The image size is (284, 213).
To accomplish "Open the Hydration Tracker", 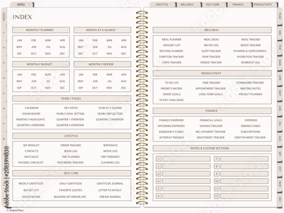I will (250, 57).
